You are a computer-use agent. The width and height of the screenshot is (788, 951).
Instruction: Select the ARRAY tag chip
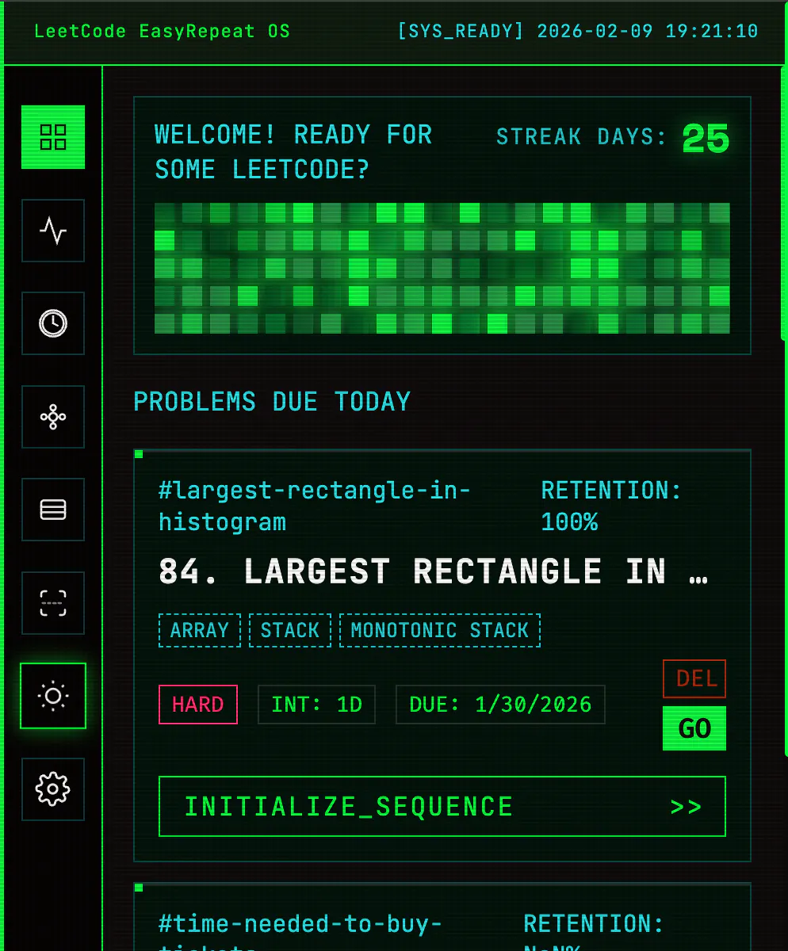[200, 630]
